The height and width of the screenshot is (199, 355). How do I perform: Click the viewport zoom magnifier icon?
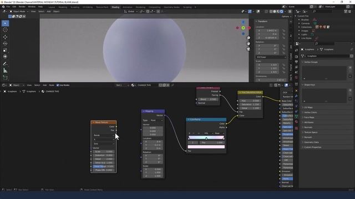248,38
